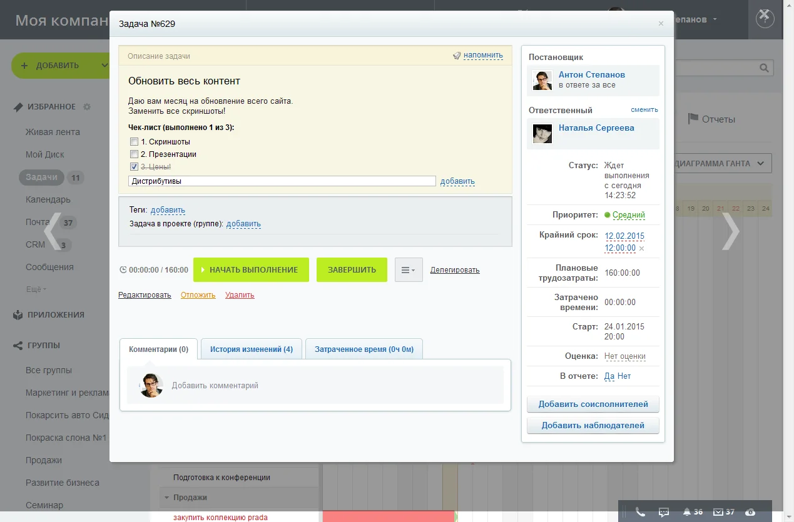Image resolution: width=794 pixels, height=522 pixels.
Task: Open the hamburger menu next to Делегировать
Action: coord(408,269)
